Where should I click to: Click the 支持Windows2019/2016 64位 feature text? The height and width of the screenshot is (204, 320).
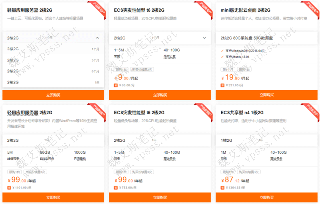245,51
